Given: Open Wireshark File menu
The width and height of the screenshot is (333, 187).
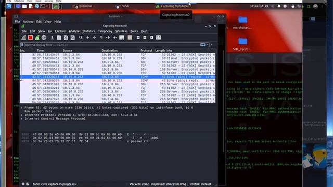Looking at the screenshot, I should pos(24,31).
